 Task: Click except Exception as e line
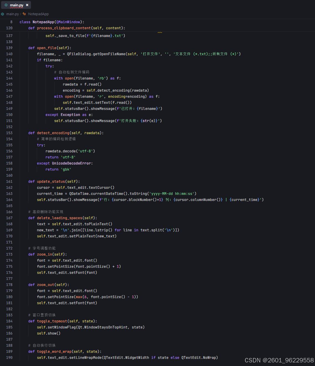pos(69,115)
